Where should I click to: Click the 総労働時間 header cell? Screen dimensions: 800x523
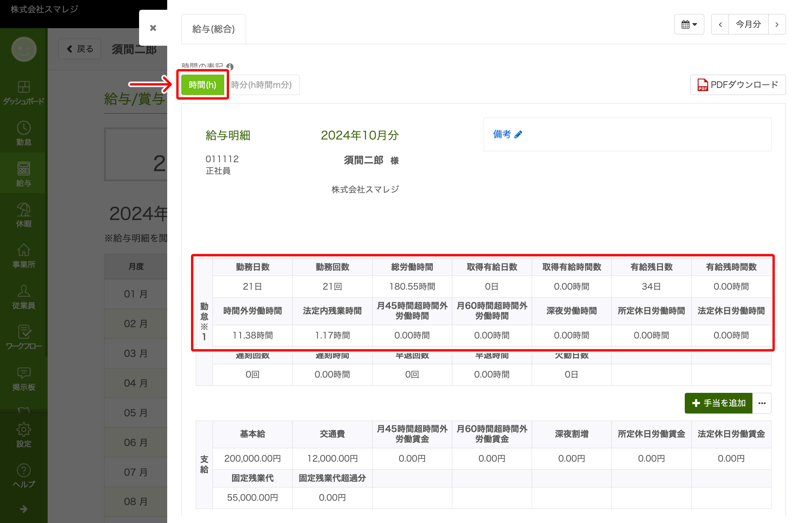pos(412,267)
